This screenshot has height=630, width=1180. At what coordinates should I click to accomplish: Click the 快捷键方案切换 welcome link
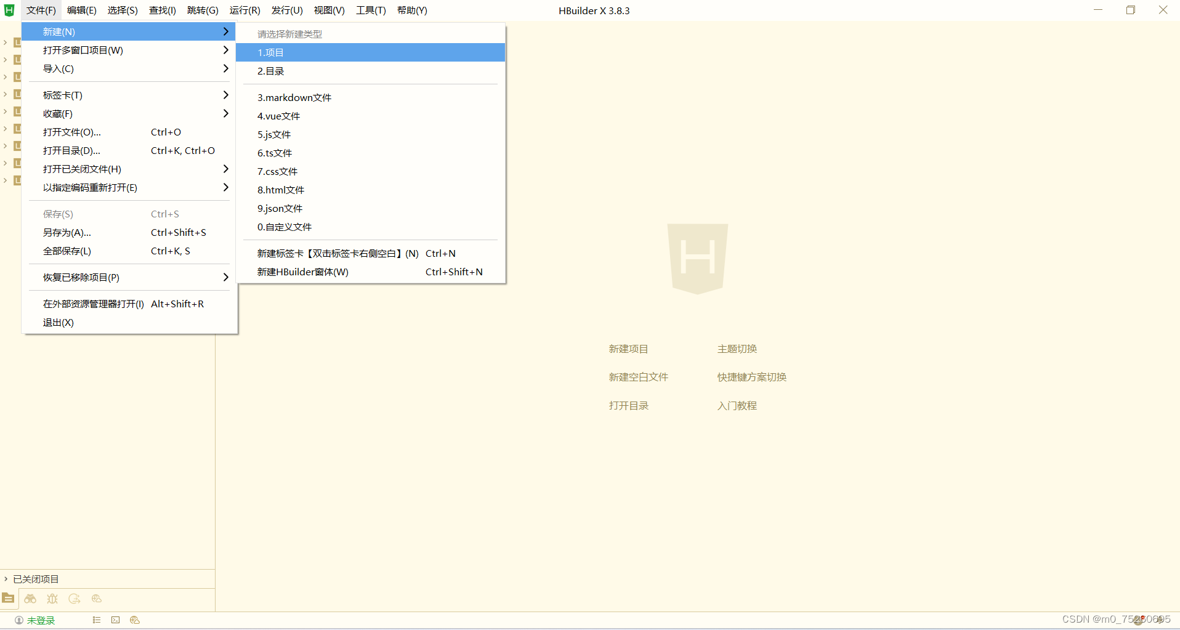click(751, 377)
